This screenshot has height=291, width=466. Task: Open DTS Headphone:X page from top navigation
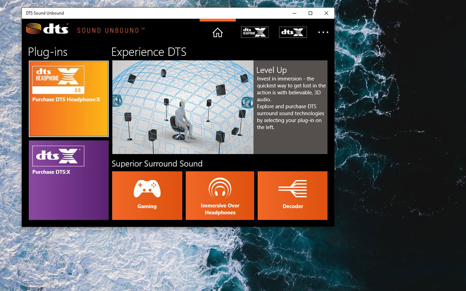pyautogui.click(x=255, y=32)
